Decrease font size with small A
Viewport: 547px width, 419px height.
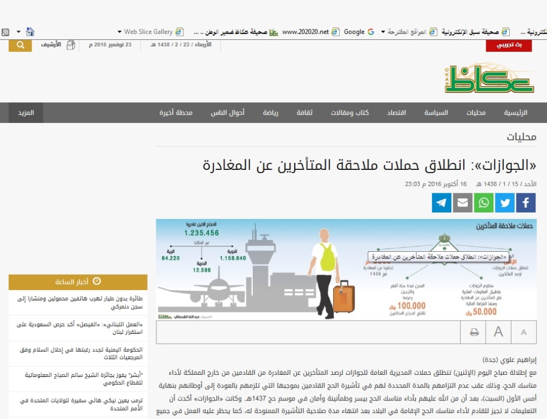pyautogui.click(x=523, y=332)
